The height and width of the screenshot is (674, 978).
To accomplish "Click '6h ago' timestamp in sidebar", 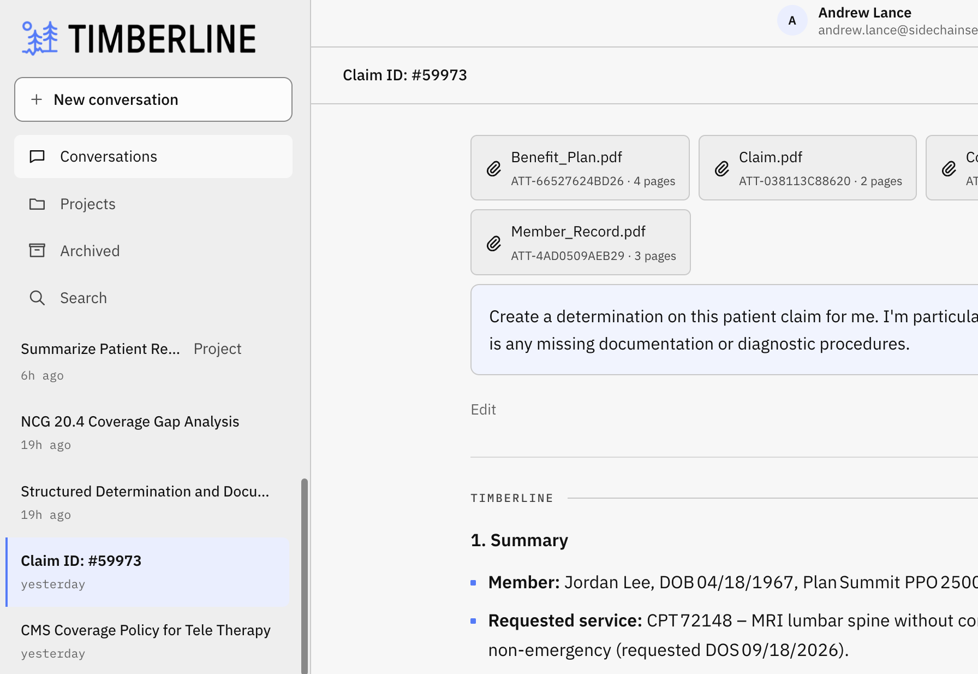I will click(x=43, y=376).
